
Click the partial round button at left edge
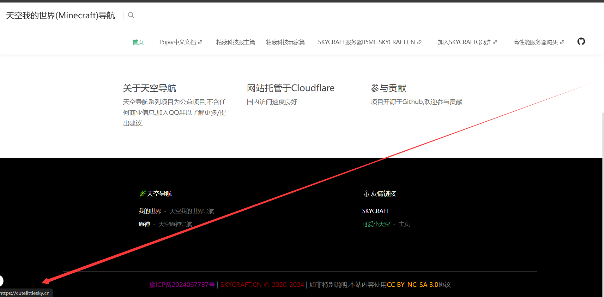(x=1, y=281)
